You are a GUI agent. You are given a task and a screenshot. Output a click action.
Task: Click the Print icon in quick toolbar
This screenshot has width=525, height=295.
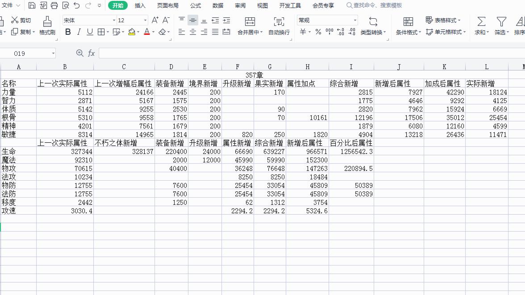coord(54,5)
